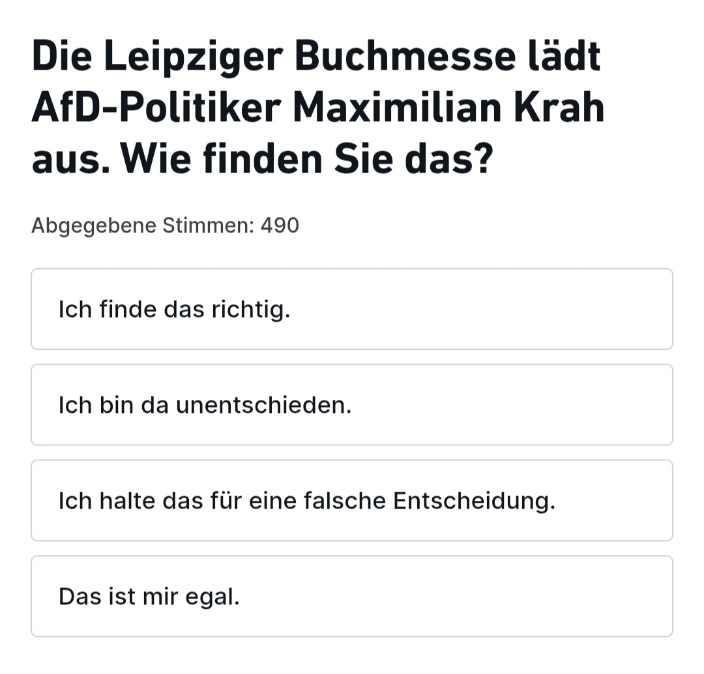This screenshot has height=674, width=704.
Task: Click the "Abgegebene Stimmen: 490" vote count
Action: click(x=165, y=226)
